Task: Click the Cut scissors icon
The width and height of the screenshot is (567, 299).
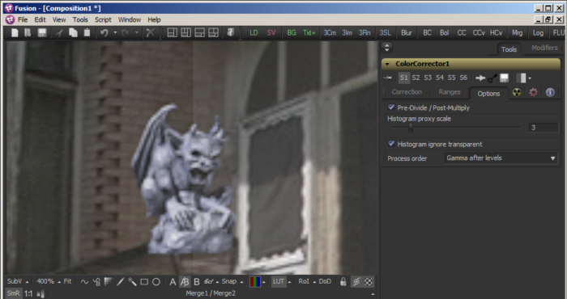Action: [x=60, y=33]
